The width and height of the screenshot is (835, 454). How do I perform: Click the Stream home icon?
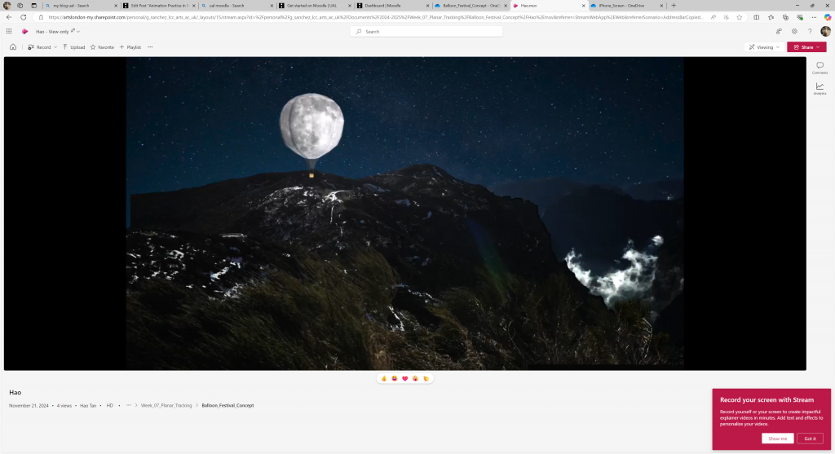[x=13, y=47]
